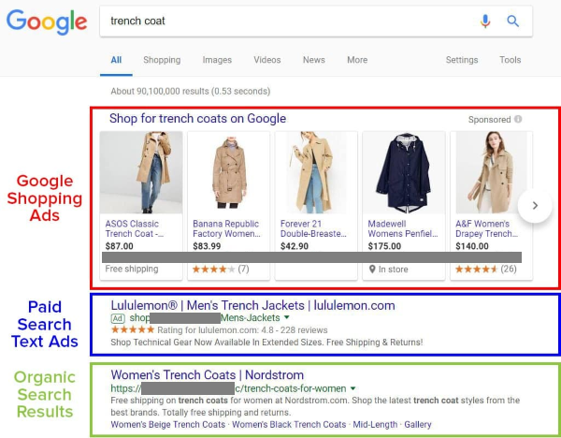
Task: Open Madewell Womens Penfield title link
Action: point(403,228)
